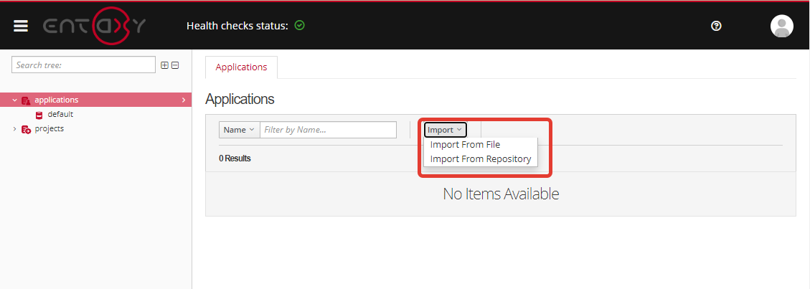810x289 pixels.
Task: Click the green health check status icon
Action: pyautogui.click(x=300, y=25)
